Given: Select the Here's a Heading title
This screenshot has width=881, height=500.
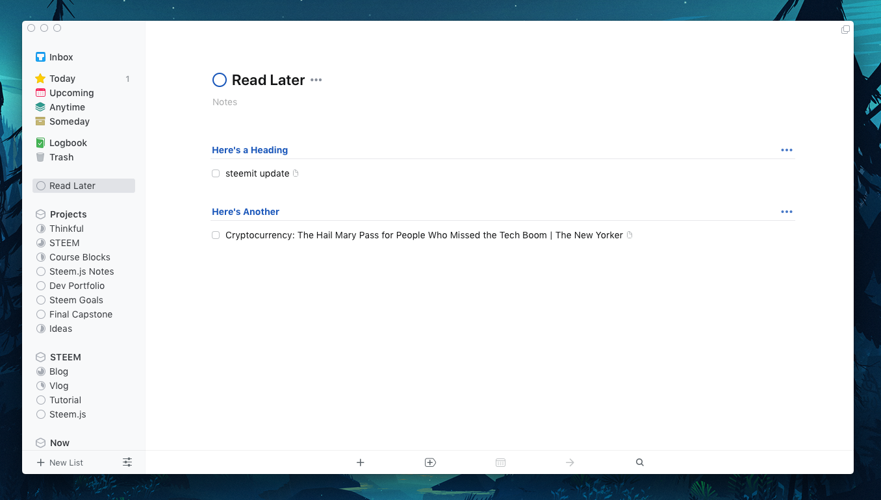Looking at the screenshot, I should point(250,150).
